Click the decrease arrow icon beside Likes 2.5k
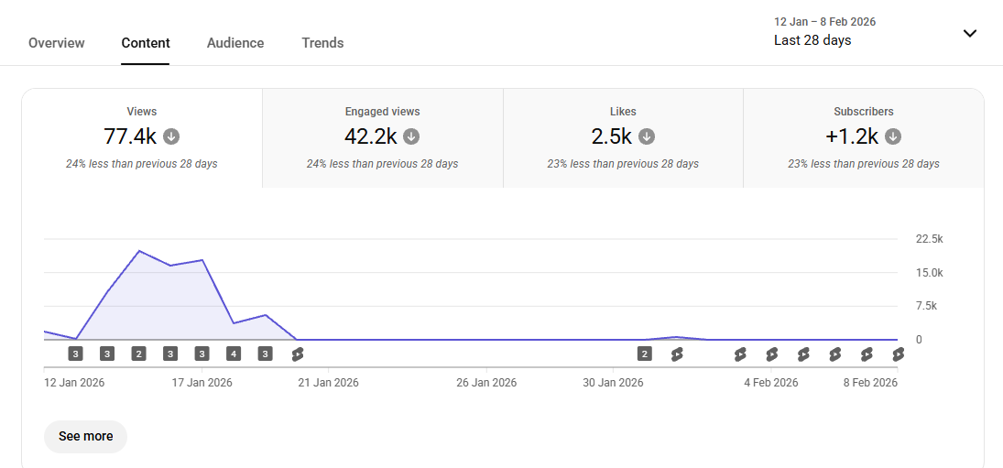The image size is (1003, 468). point(647,136)
